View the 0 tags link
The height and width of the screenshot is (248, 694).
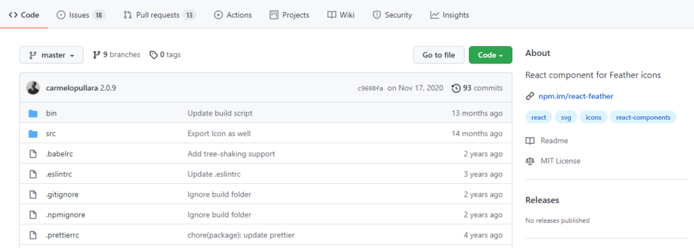pyautogui.click(x=165, y=55)
